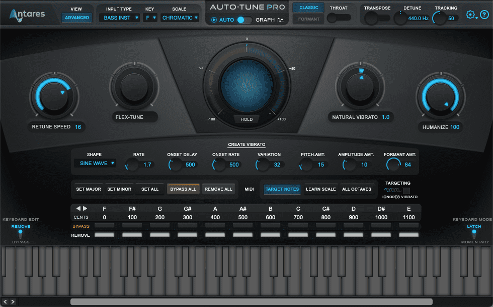Click the Natural Vibrato value 1.0

click(x=385, y=117)
